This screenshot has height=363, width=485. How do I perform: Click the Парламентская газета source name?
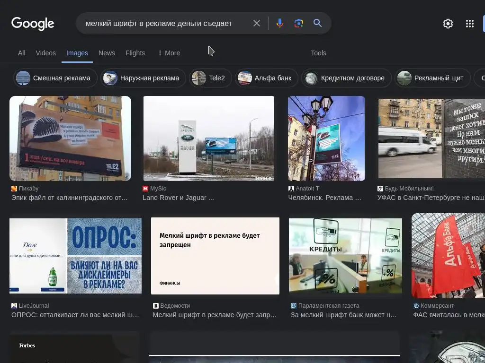click(x=329, y=306)
